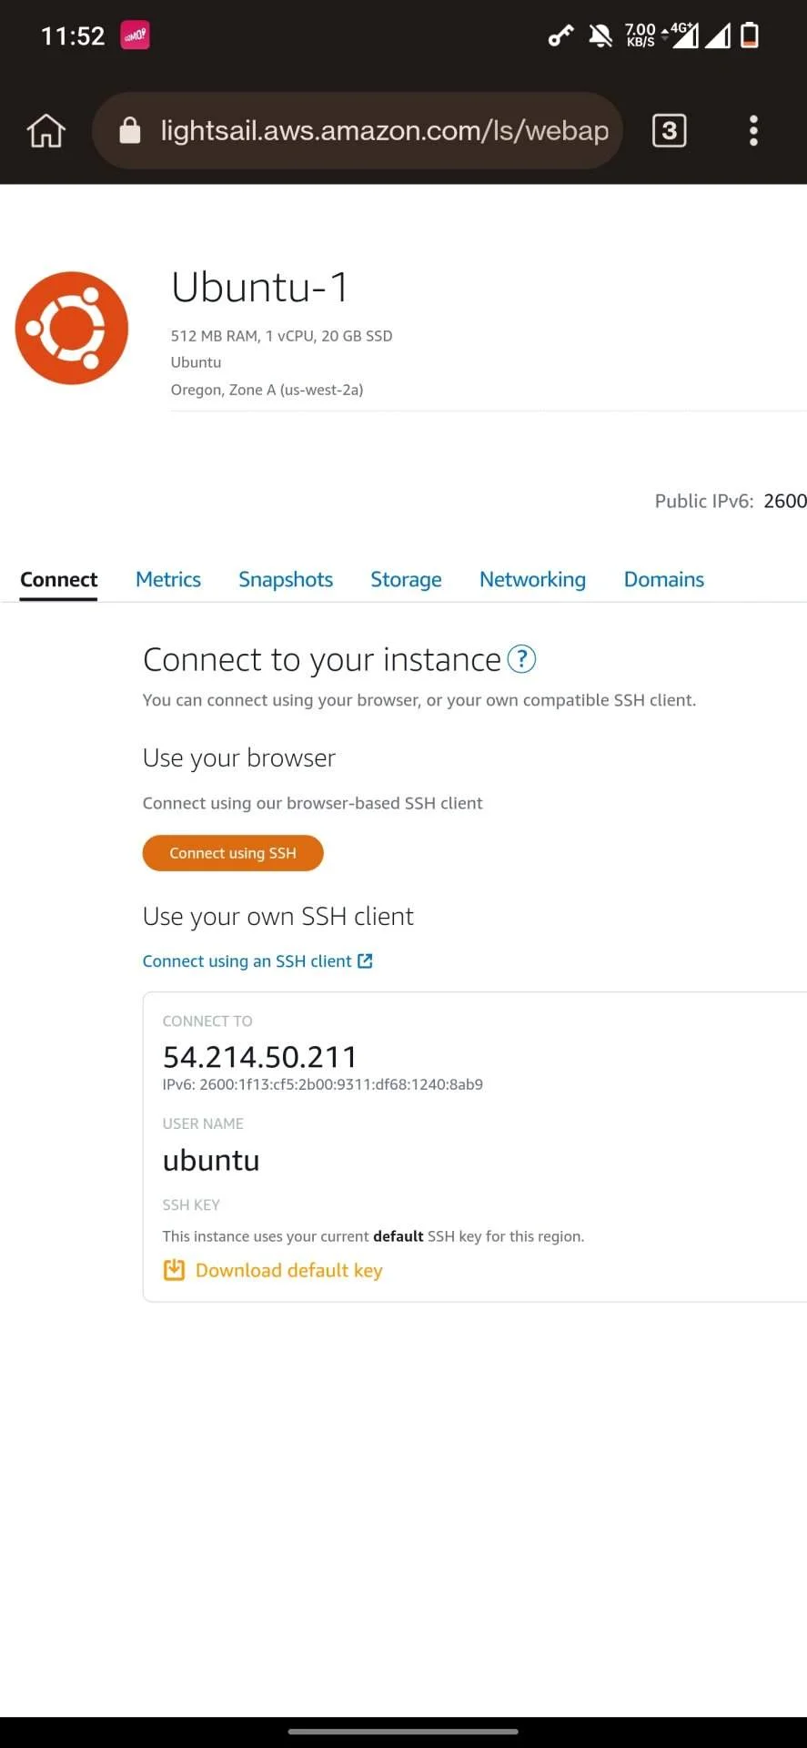The width and height of the screenshot is (807, 1748).
Task: Tap the 4G signal strength icon
Action: pyautogui.click(x=684, y=36)
